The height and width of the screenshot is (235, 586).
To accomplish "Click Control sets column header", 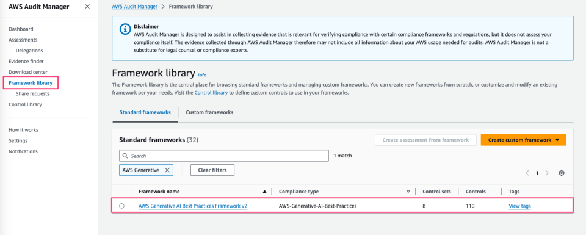I will point(436,192).
